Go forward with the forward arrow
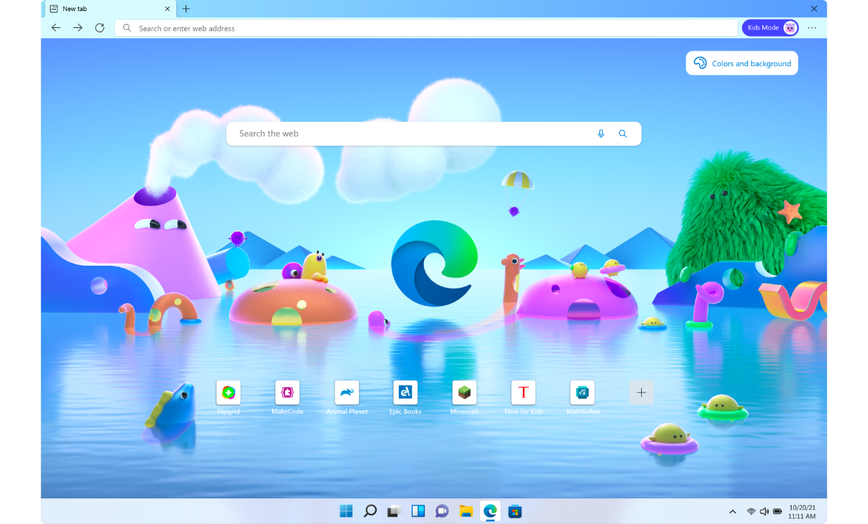 click(78, 28)
